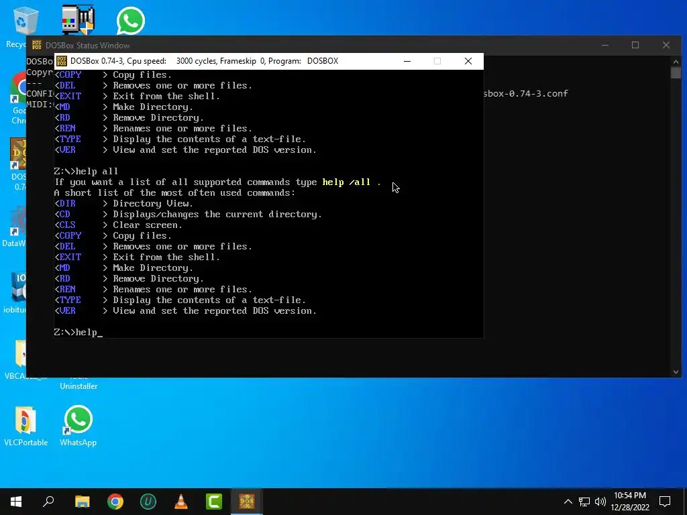Screen dimensions: 687x515
Task: Open the Uninstaller desktop shortcut label
Action: click(x=78, y=386)
